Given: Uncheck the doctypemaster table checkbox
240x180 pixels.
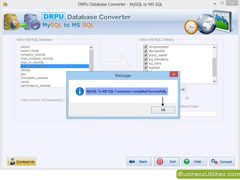Looking at the screenshot, I should click(x=146, y=47).
